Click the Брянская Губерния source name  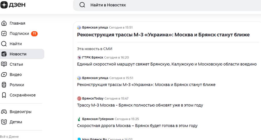98,119
